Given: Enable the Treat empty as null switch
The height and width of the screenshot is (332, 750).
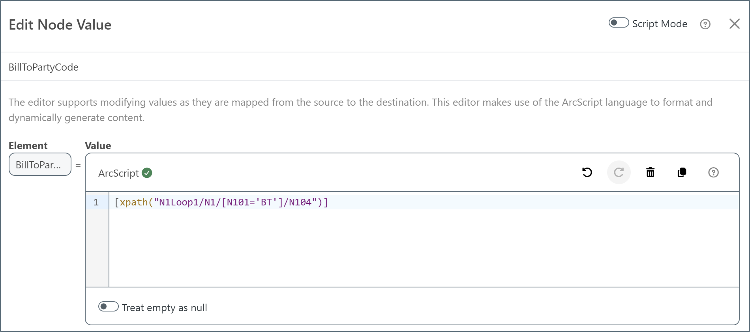Looking at the screenshot, I should pos(108,307).
